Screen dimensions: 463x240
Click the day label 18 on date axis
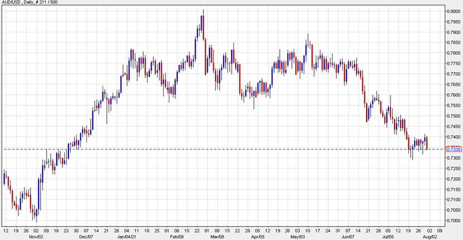coord(147,231)
